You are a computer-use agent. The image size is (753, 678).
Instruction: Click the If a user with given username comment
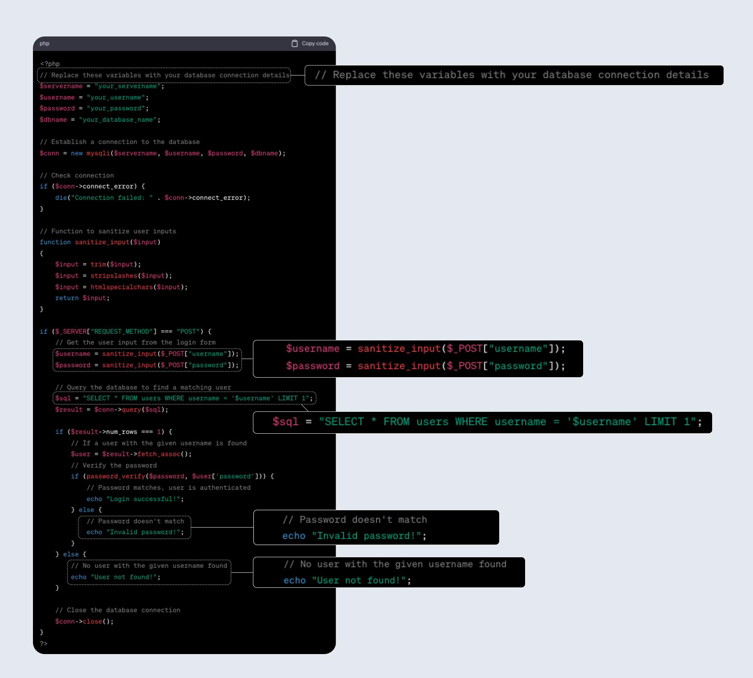159,443
